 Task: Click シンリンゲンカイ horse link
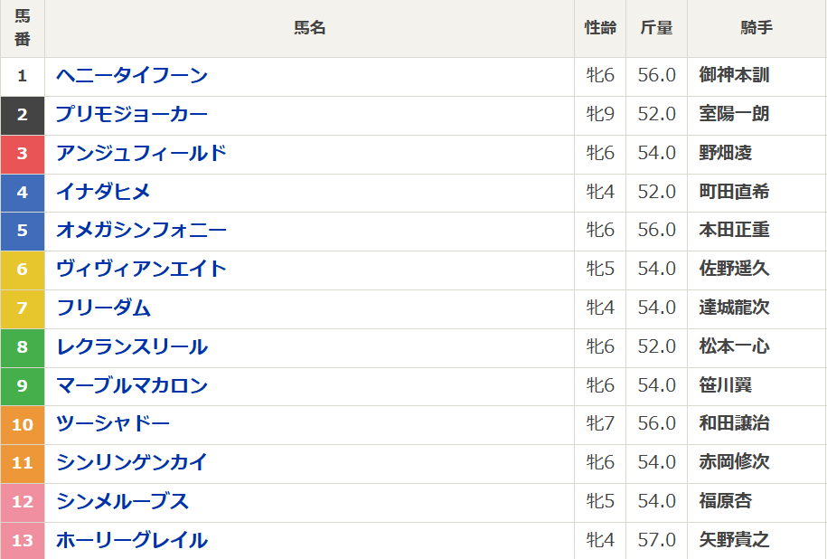coord(132,463)
